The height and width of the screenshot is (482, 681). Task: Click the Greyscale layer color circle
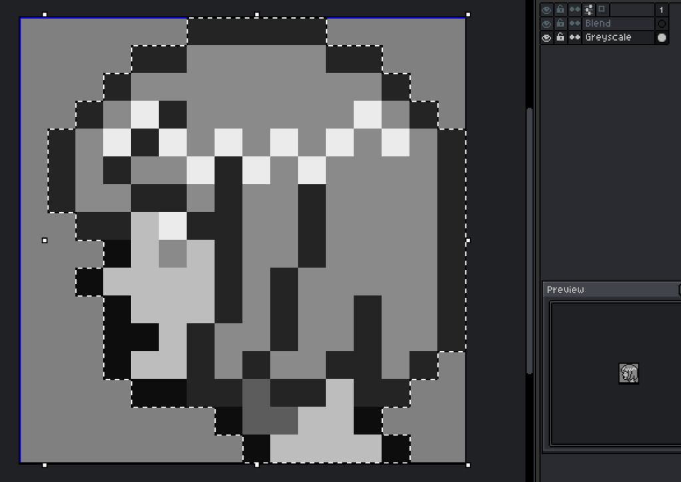click(x=662, y=37)
